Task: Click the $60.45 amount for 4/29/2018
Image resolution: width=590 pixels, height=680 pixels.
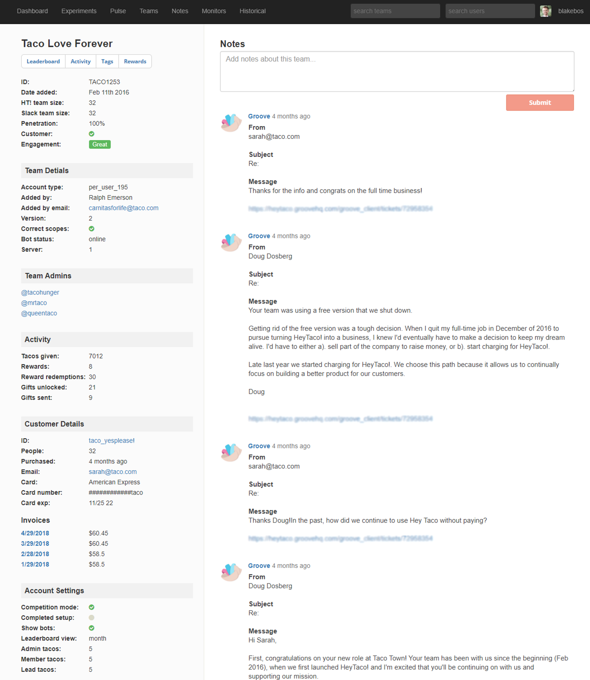Action: click(98, 533)
